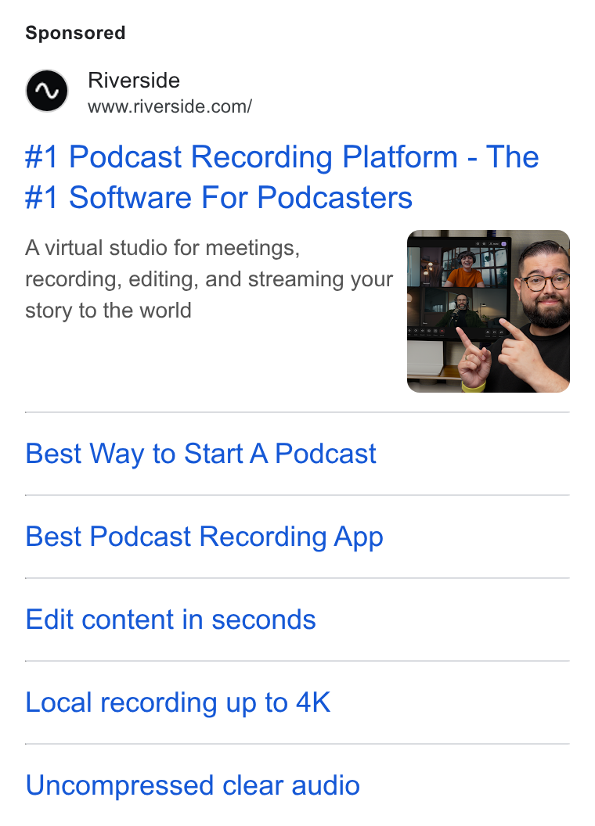Click the www.riverside.com/ URL text
This screenshot has width=595, height=826.
[x=170, y=106]
